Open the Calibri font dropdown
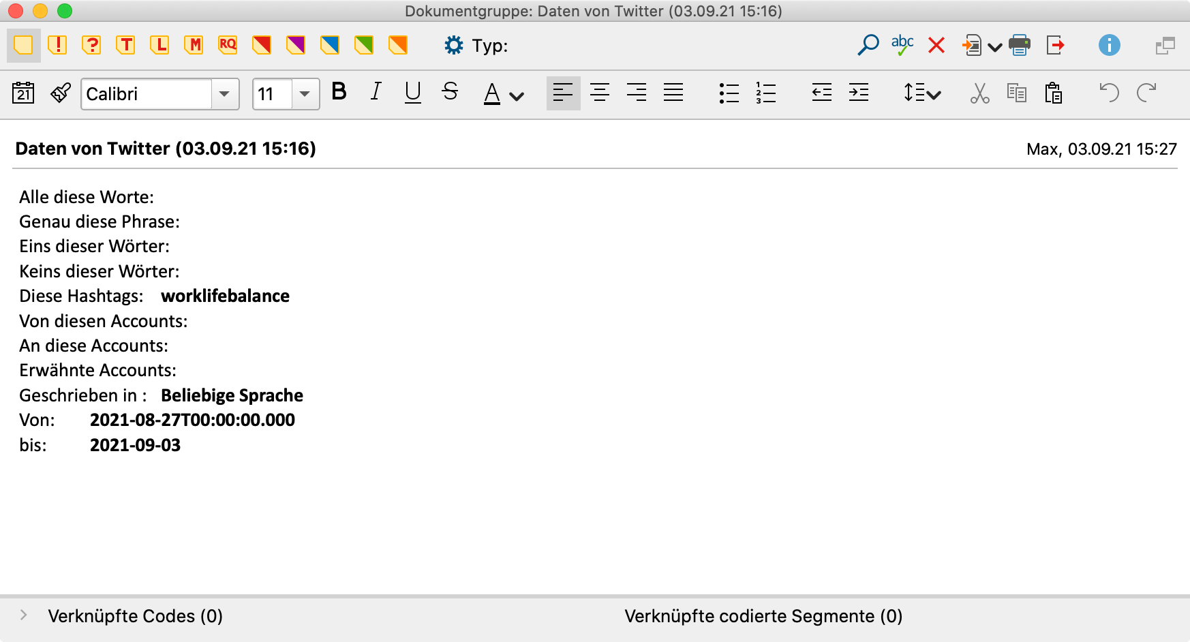1190x642 pixels. (224, 94)
